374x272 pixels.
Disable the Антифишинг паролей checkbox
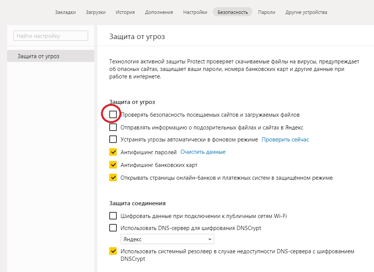tap(113, 152)
